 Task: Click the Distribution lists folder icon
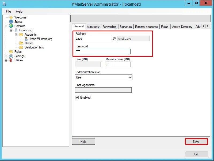pos(21,47)
